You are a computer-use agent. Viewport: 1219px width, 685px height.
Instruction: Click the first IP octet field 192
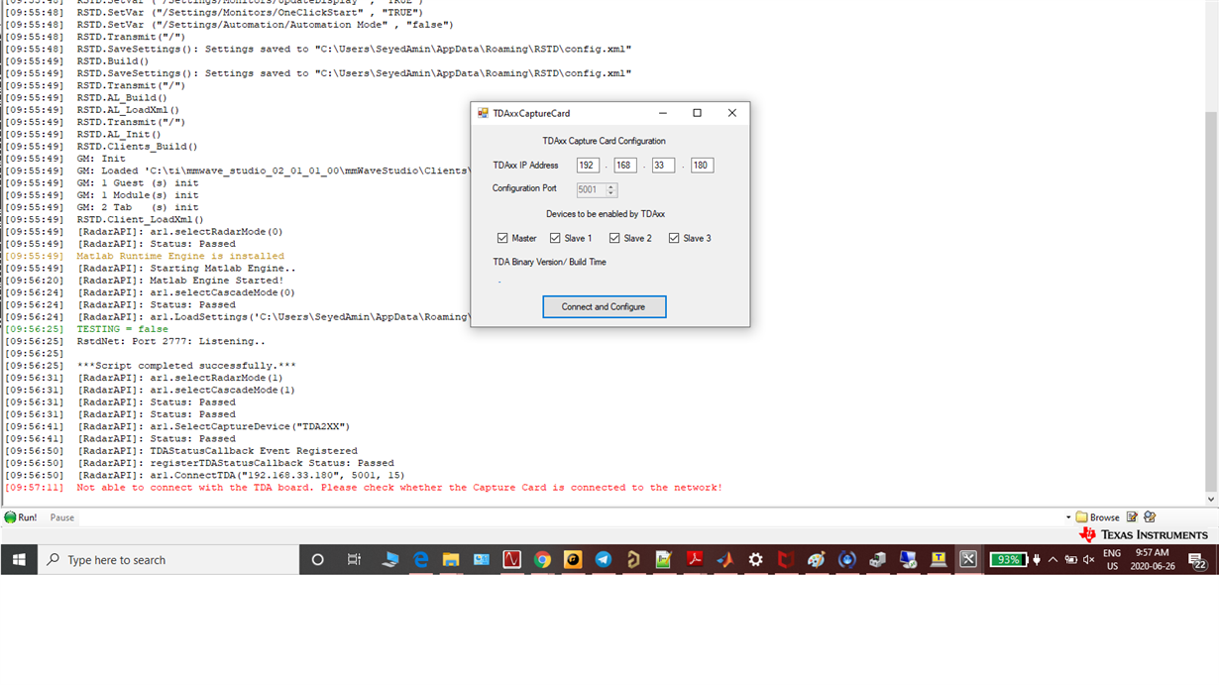point(588,166)
